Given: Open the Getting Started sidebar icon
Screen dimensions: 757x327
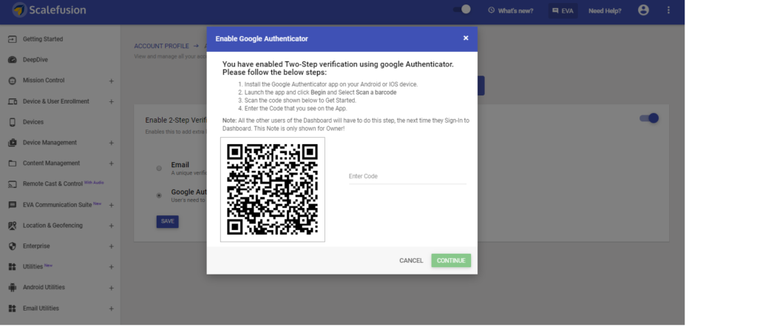Looking at the screenshot, I should (13, 39).
